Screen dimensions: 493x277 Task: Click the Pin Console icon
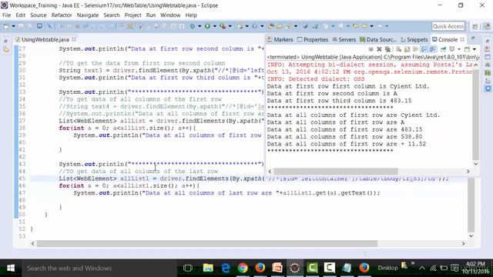[444, 49]
